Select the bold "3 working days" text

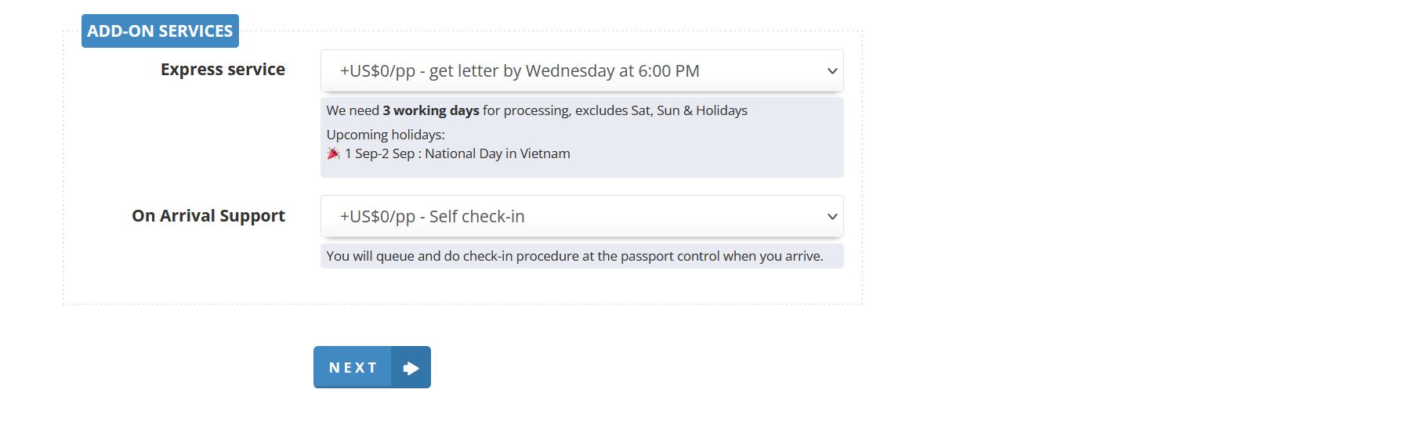tap(430, 110)
